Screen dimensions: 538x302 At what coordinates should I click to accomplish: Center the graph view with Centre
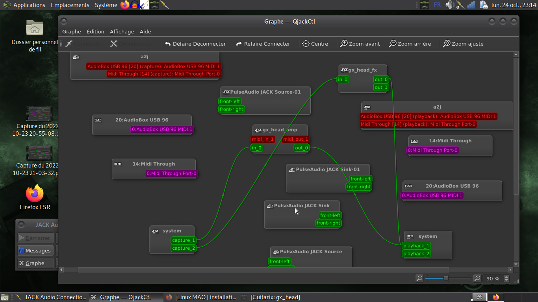[x=315, y=44]
